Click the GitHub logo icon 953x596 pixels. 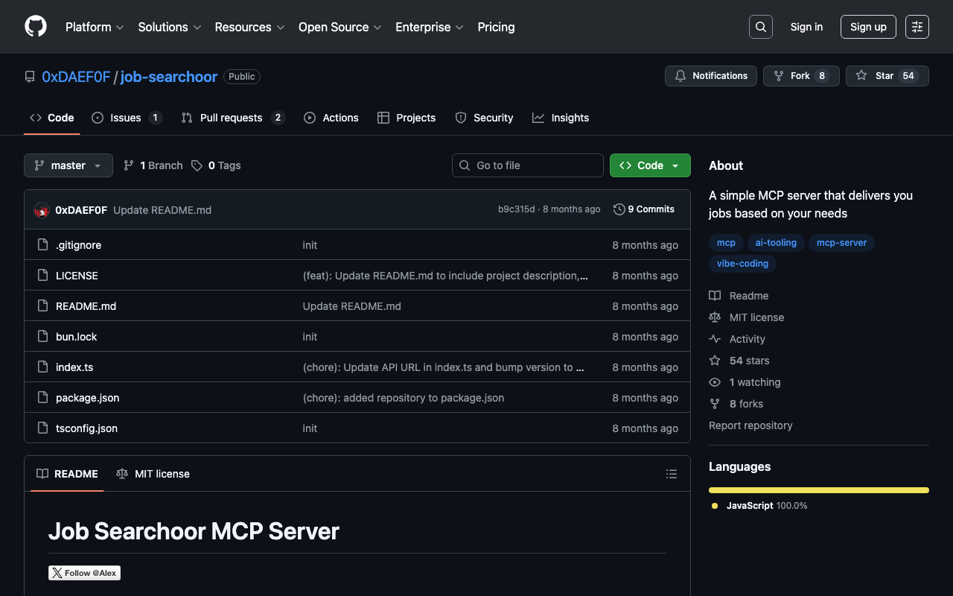(x=36, y=27)
